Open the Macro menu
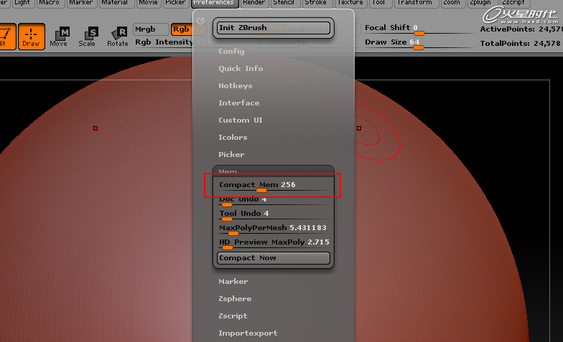Viewport: 563px width, 342px height. [49, 3]
